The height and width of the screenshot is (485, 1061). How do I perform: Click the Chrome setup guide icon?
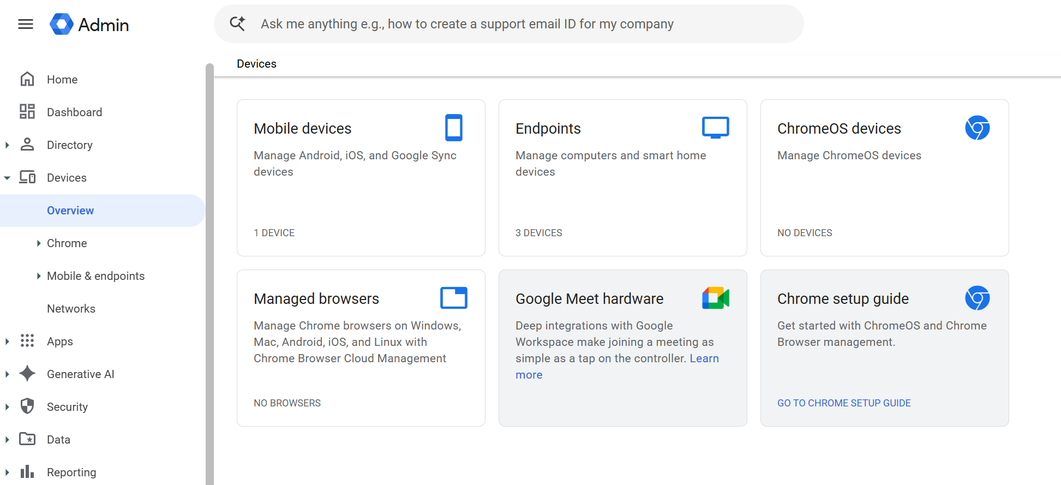pos(978,298)
